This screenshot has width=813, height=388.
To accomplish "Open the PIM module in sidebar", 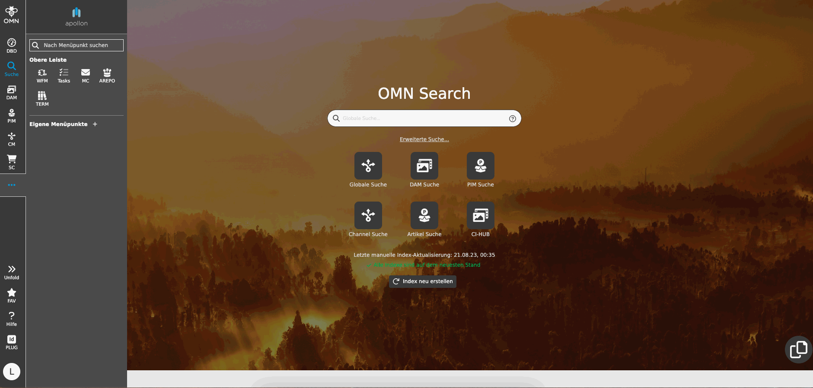I will (x=12, y=115).
